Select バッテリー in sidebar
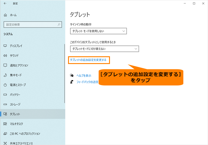The image size is (208, 145). [33, 95]
